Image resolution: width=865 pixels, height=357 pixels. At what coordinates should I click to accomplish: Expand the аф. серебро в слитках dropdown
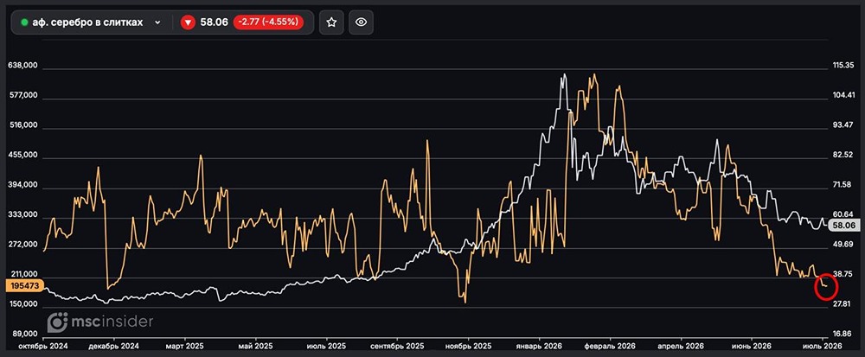pos(91,22)
